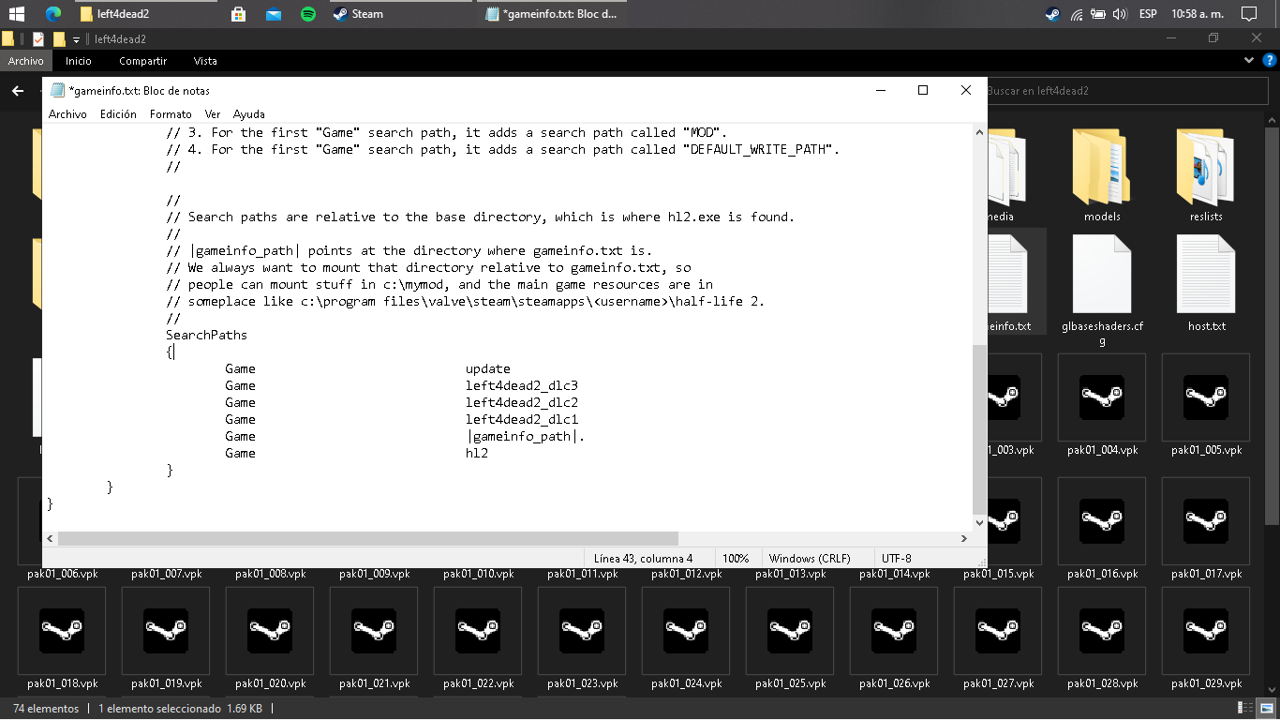Click the Properties icon in Explorer's title bar
This screenshot has width=1280, height=720.
pyautogui.click(x=38, y=39)
